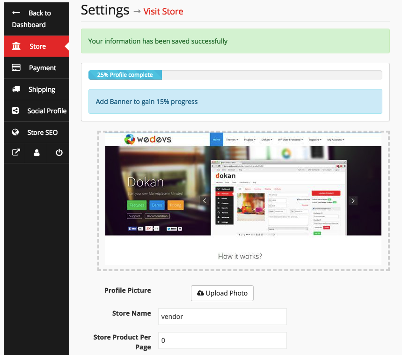Click the red Update Product button in banner
Screen dimensions: 402x355
pyautogui.click(x=326, y=193)
